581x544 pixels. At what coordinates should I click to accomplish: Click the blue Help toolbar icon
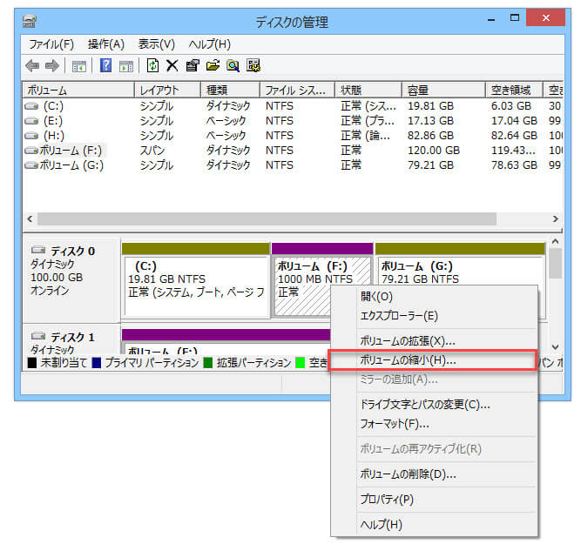(105, 65)
